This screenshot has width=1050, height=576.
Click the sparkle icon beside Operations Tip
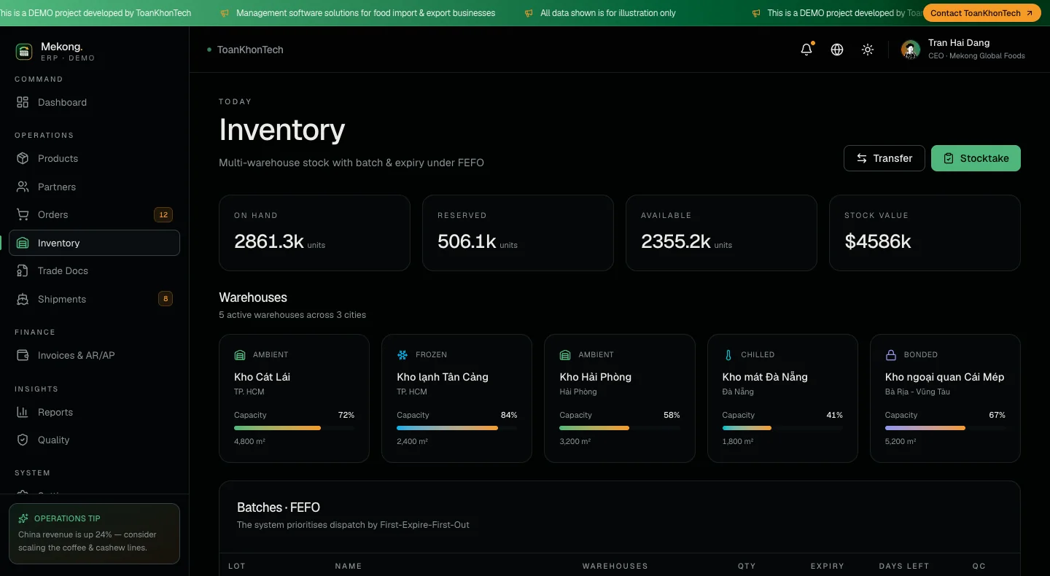coord(23,518)
